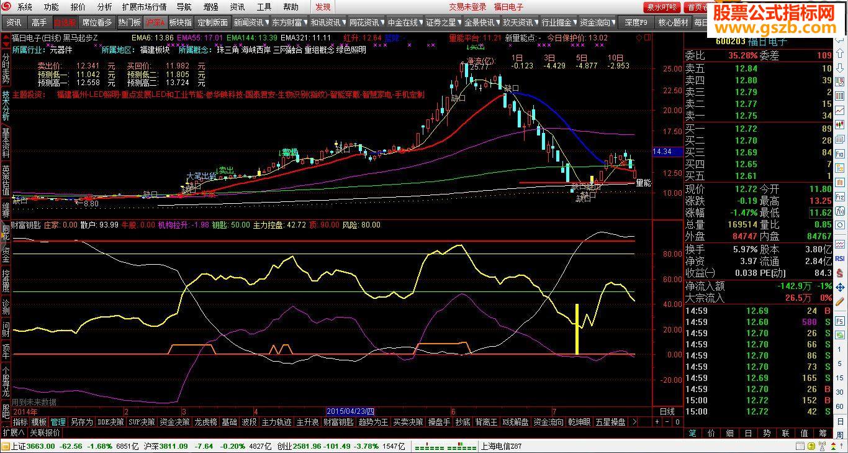Select the 1-minute period toggle

click(x=839, y=349)
